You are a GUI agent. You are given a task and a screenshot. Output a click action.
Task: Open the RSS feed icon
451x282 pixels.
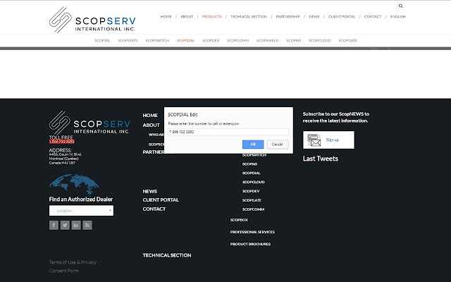click(x=87, y=225)
